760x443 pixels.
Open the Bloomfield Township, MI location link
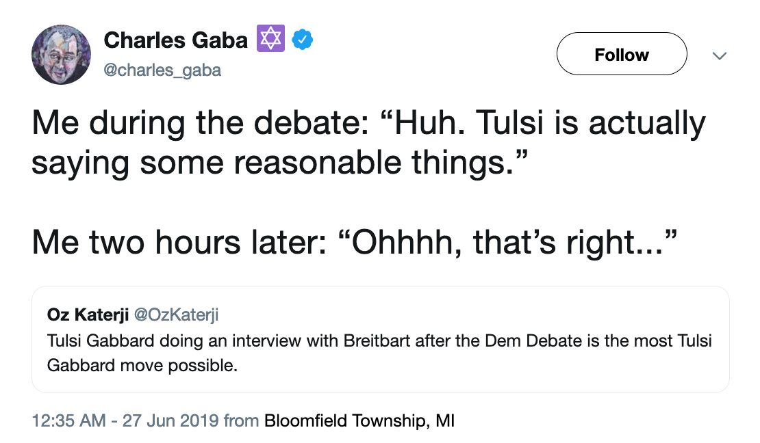coord(359,420)
